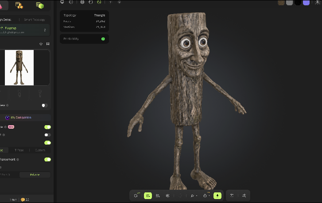Screen dimensions: 322x203
Task: Click the coin credits icon at bottom left
Action: point(23,199)
